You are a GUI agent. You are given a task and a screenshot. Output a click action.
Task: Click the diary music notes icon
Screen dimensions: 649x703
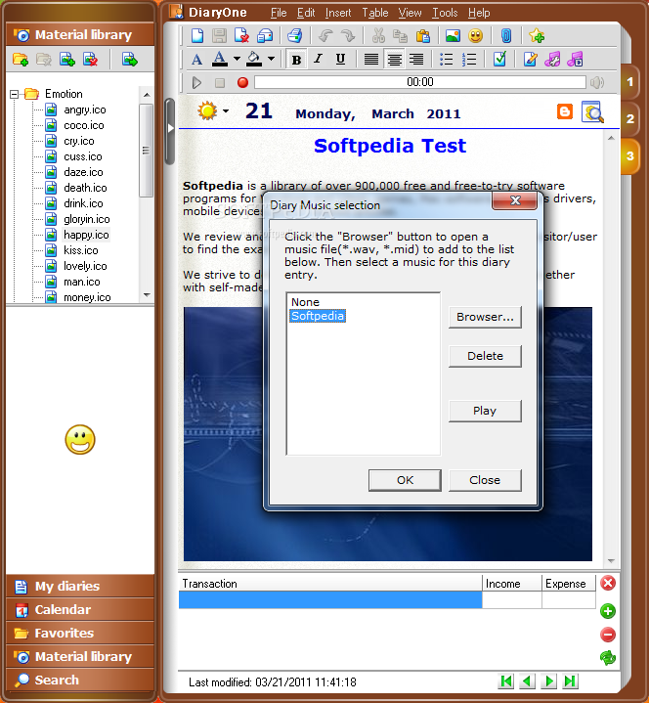click(552, 60)
